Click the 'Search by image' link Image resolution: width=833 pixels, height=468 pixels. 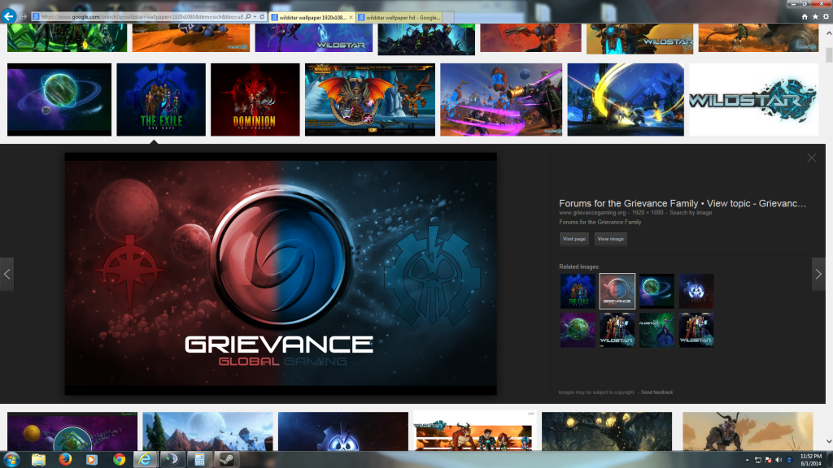691,212
